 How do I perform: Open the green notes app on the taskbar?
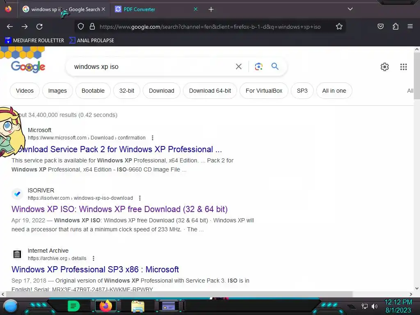click(x=74, y=306)
